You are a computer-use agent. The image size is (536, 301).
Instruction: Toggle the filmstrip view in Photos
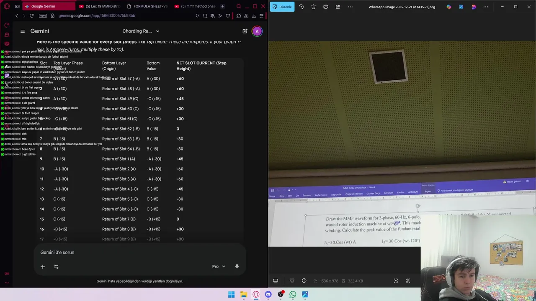276,281
